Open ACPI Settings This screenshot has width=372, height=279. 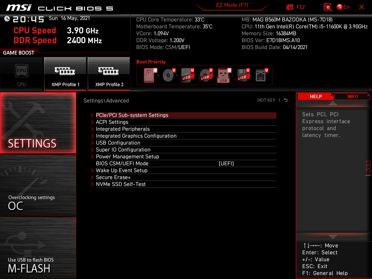pos(186,122)
